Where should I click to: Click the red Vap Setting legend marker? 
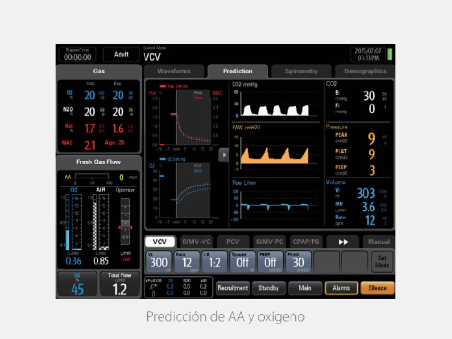(162, 86)
